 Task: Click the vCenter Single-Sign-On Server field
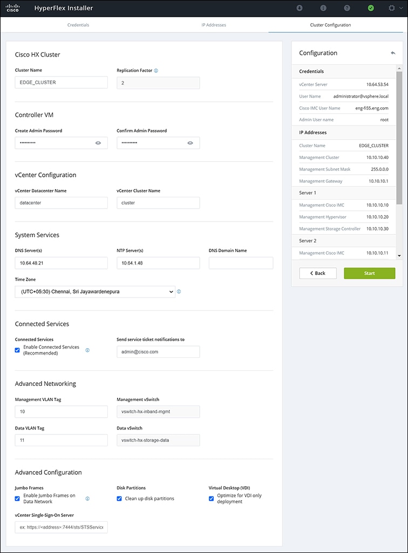(x=61, y=527)
